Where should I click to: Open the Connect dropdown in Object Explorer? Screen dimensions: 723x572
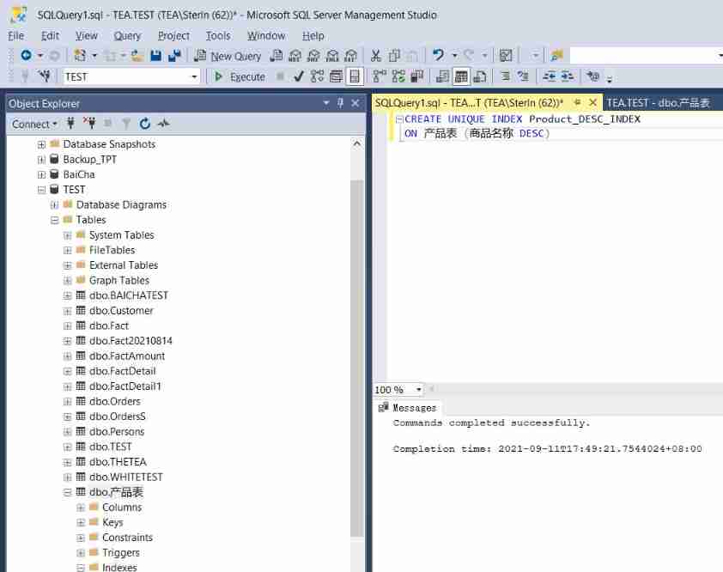click(34, 124)
